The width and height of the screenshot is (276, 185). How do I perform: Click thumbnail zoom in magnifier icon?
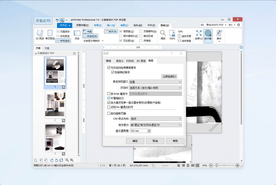click(x=72, y=160)
